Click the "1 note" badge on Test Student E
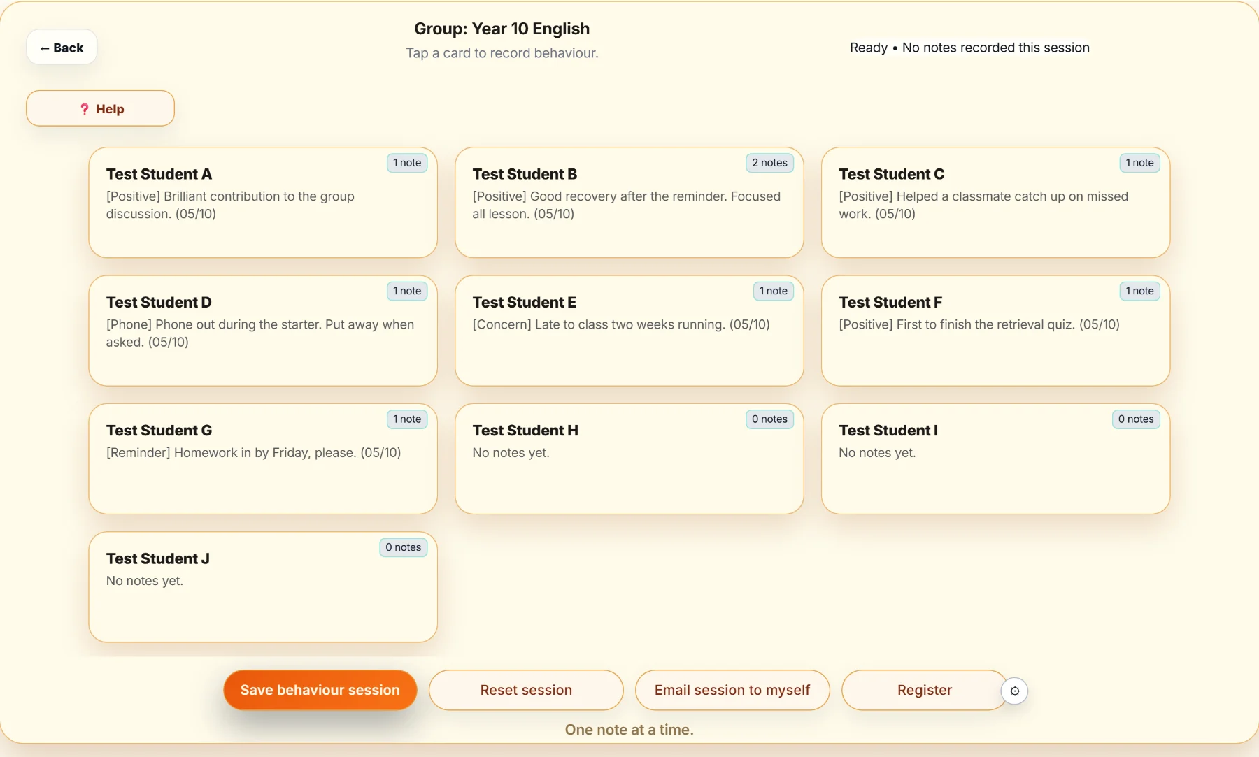The height and width of the screenshot is (757, 1259). 774,291
